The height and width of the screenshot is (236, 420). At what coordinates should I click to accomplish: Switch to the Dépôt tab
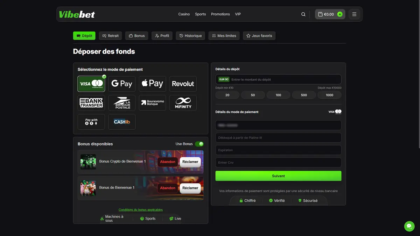[x=84, y=36]
